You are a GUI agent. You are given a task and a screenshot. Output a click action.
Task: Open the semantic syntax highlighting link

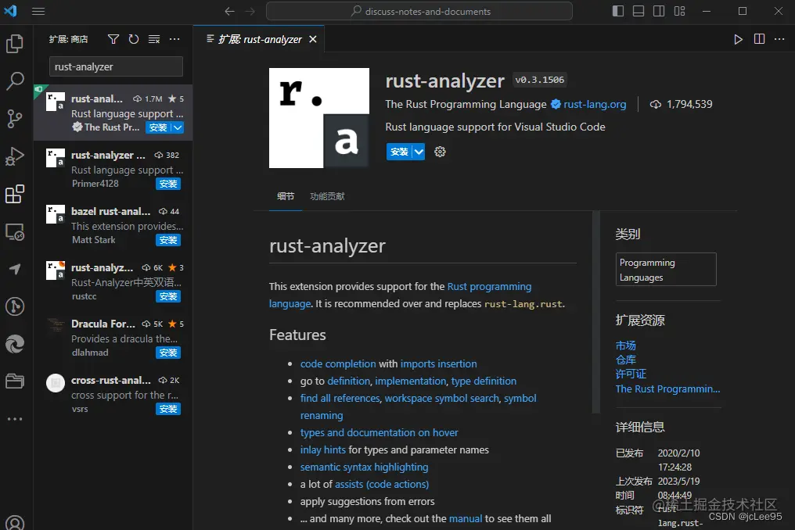[364, 467]
